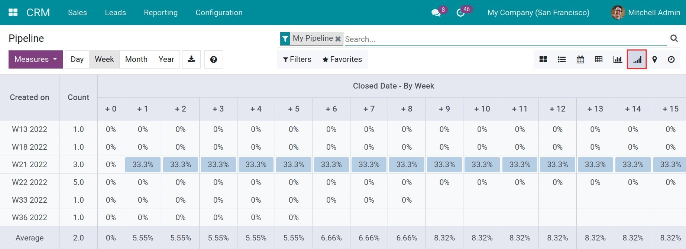Select the Day interval
686x249 pixels.
coord(77,59)
